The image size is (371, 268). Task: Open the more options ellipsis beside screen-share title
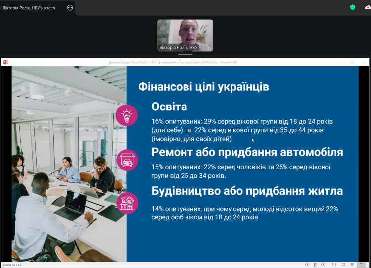tap(70, 8)
